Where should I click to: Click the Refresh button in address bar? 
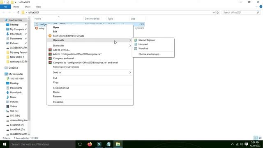tap(217, 12)
